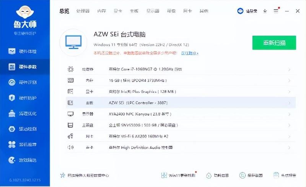
Task: Click the green 重新扫描 rescan button
Action: [274, 43]
